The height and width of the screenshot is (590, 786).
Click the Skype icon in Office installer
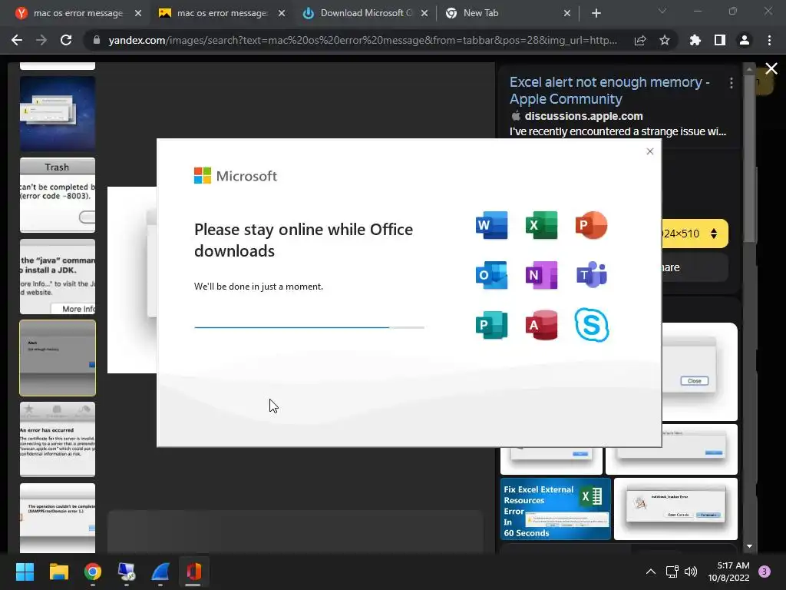tap(592, 325)
